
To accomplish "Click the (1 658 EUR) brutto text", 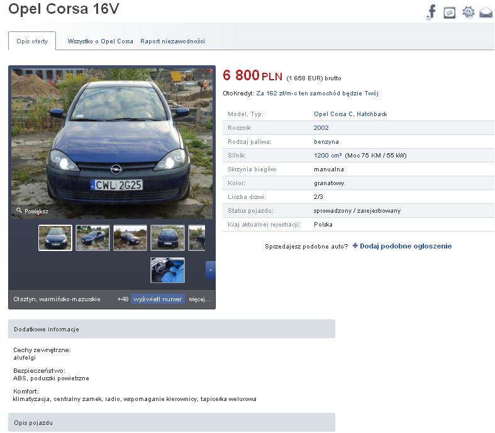I will click(x=314, y=78).
